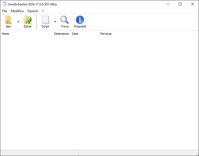This screenshot has height=156, width=199.
Task: Sort by the Percorso column header
Action: click(x=146, y=34)
